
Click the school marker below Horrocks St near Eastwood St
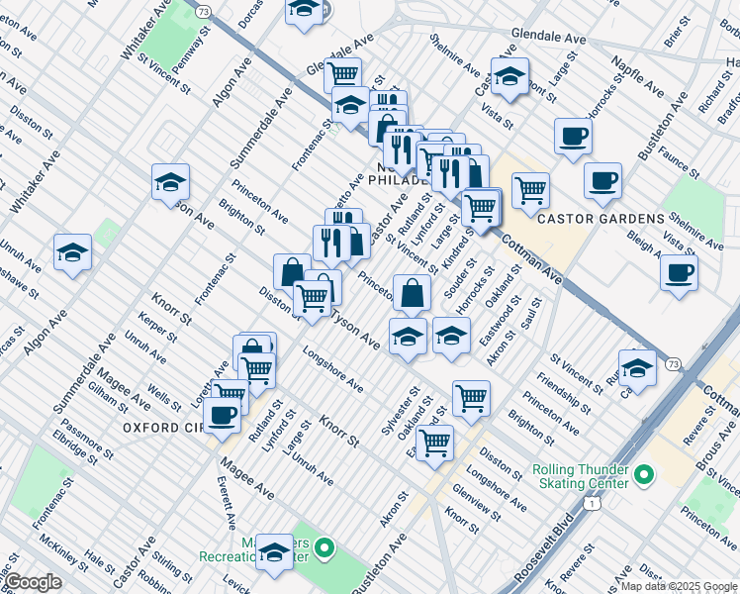click(x=452, y=338)
